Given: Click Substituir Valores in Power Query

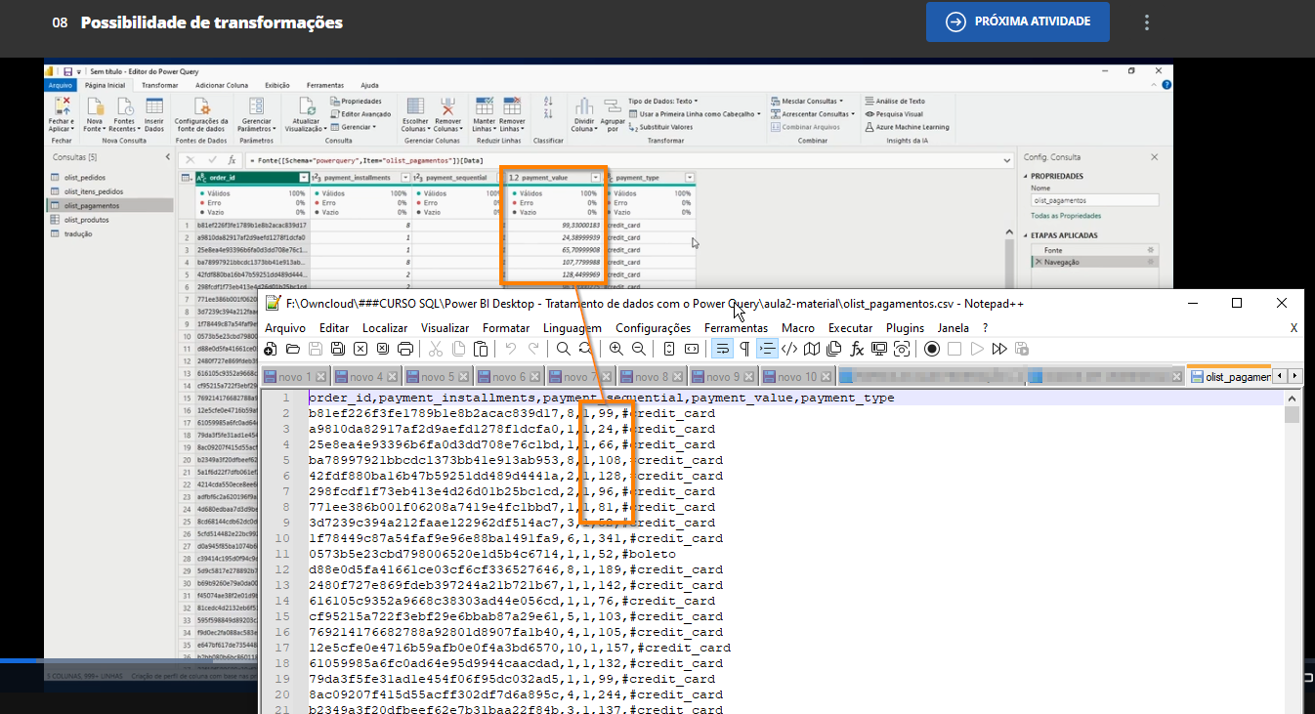Looking at the screenshot, I should point(661,127).
